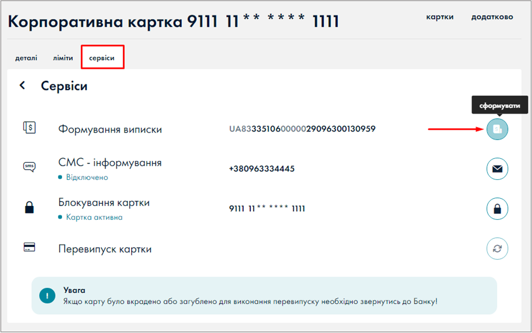Image resolution: width=532 pixels, height=333 pixels.
Task: Click the UA83 IBAN account number
Action: (302, 129)
